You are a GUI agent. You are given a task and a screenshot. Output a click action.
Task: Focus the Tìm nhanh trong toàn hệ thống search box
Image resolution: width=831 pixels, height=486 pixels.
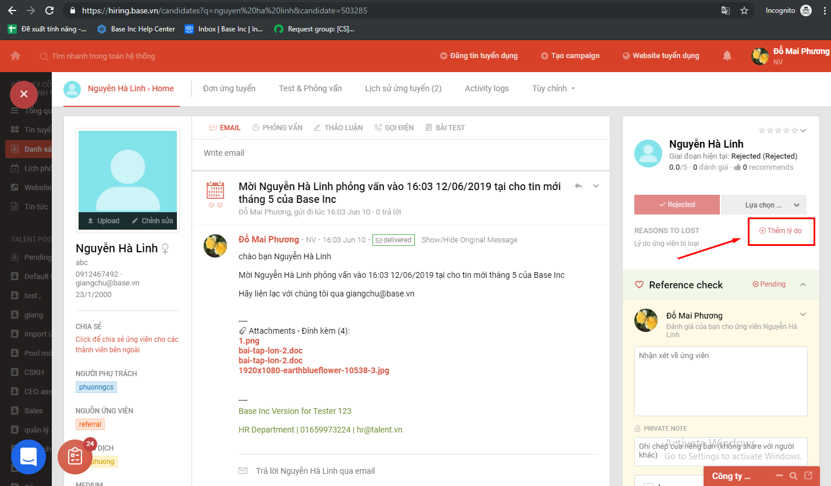104,56
